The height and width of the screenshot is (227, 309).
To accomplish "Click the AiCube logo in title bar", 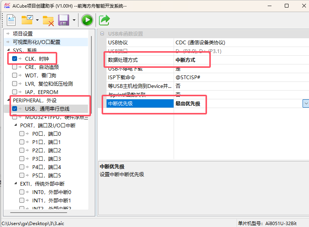I will (7, 6).
